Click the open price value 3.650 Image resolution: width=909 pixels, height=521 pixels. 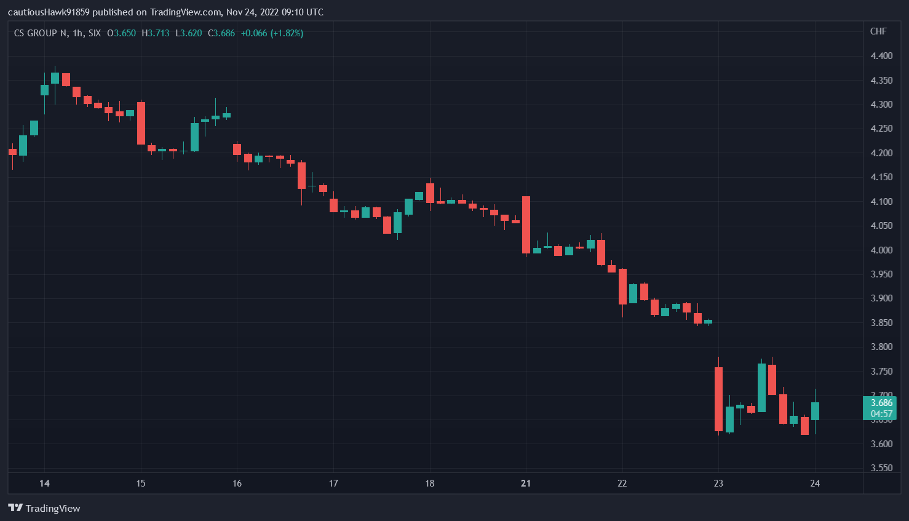pos(125,33)
